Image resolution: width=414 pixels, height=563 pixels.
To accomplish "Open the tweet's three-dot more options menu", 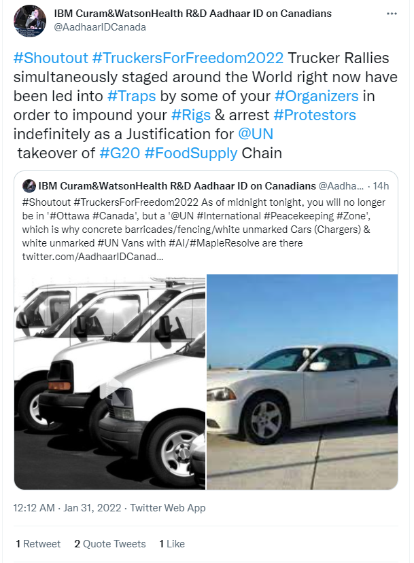I will (x=392, y=14).
